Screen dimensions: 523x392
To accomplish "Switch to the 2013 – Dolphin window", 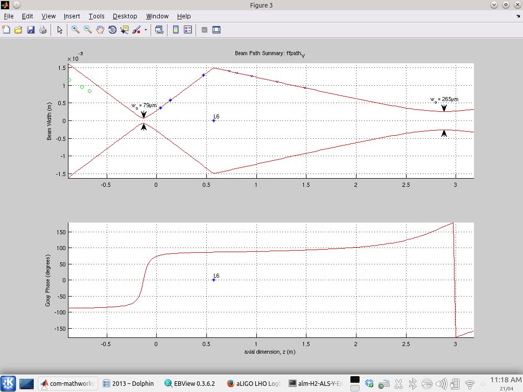I will tap(128, 383).
